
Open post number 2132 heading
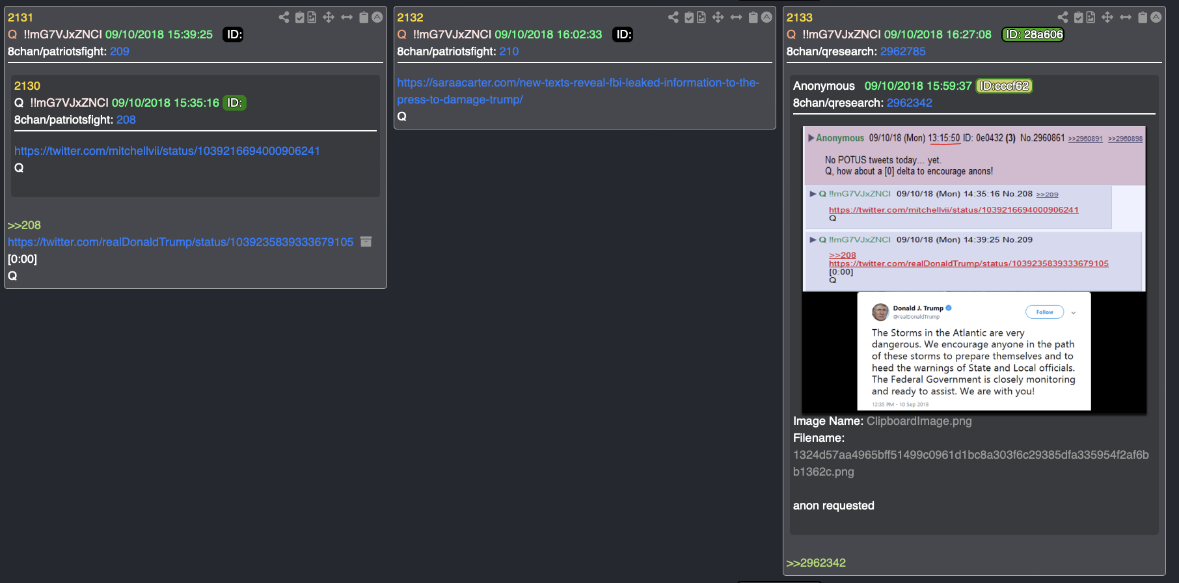click(x=410, y=18)
